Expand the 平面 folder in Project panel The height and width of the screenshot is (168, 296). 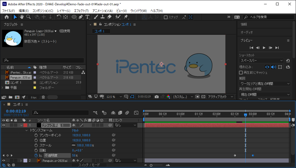[x=2, y=87]
